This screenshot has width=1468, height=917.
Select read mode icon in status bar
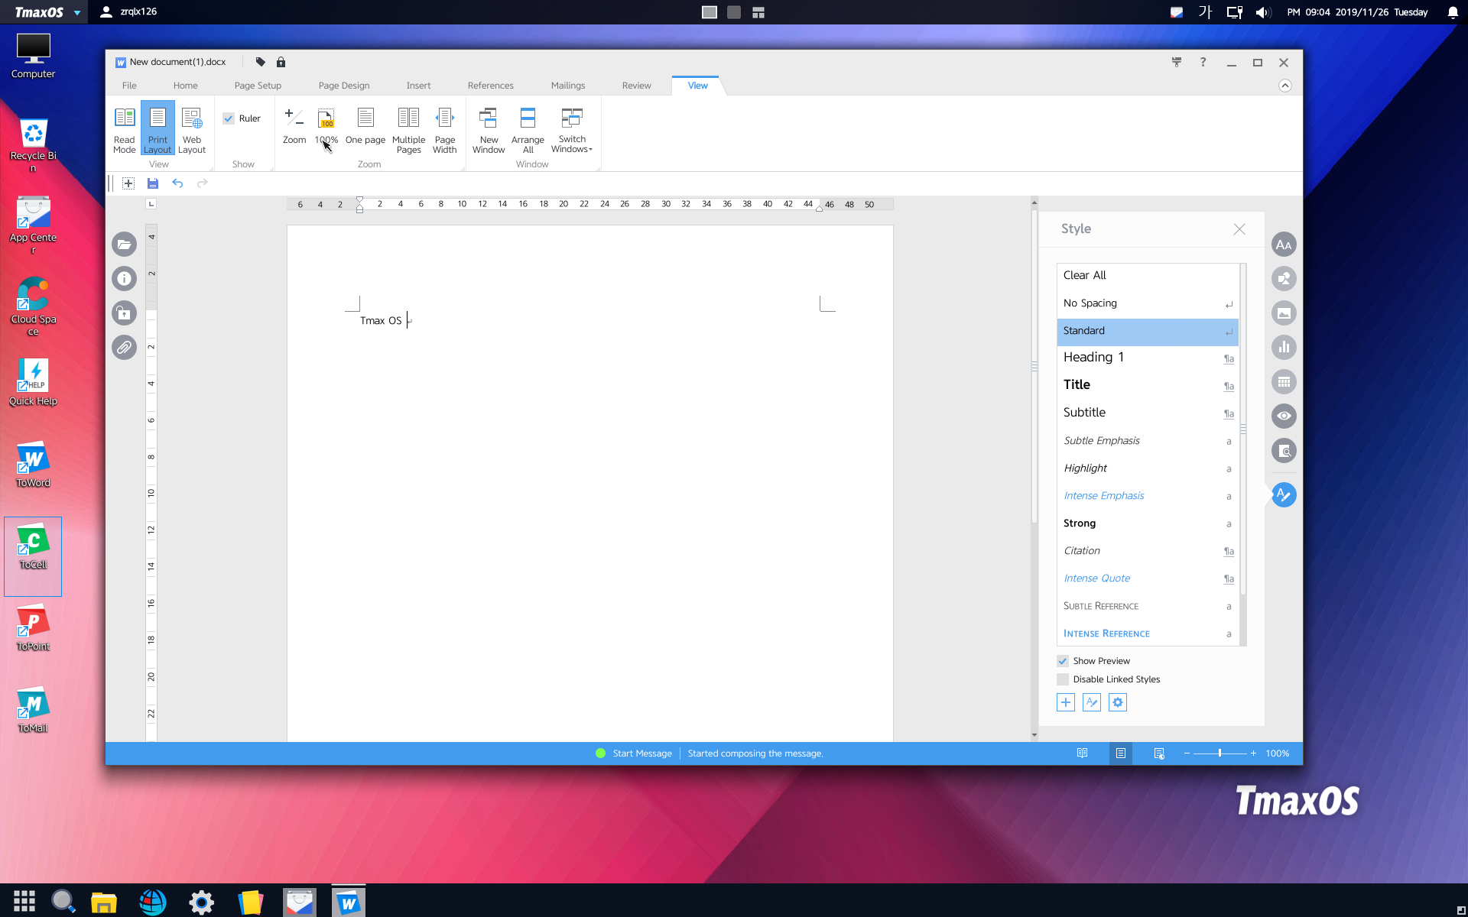tap(1082, 753)
